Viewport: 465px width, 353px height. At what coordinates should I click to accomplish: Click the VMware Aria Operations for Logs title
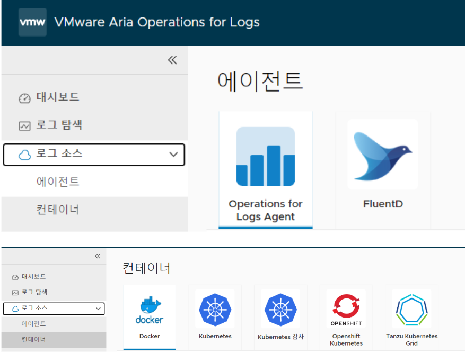[x=157, y=22]
